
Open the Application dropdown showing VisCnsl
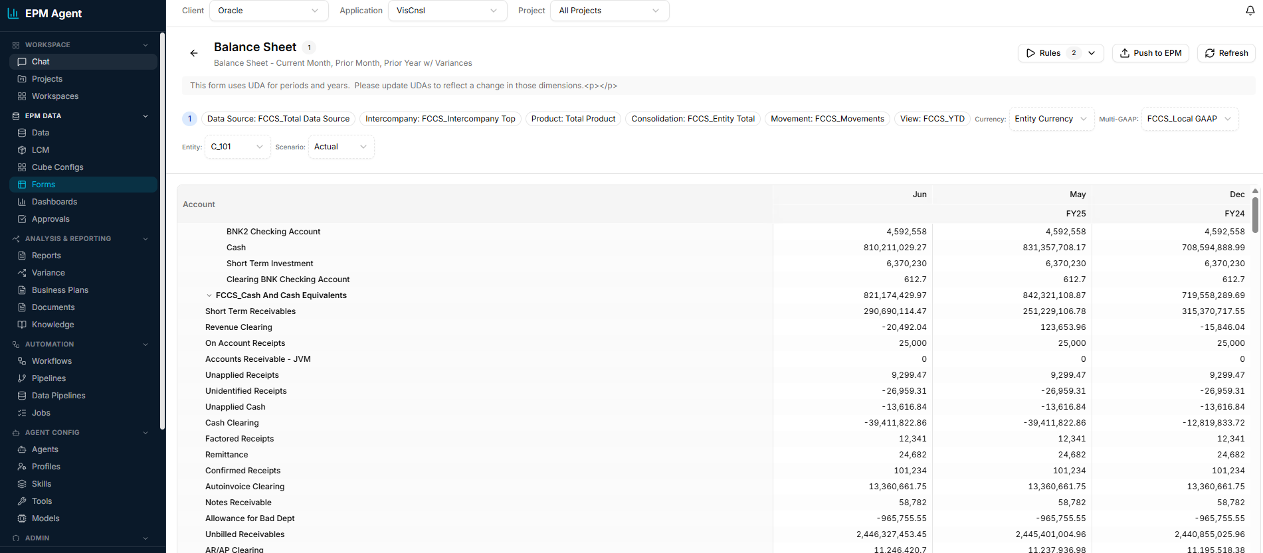(x=447, y=11)
